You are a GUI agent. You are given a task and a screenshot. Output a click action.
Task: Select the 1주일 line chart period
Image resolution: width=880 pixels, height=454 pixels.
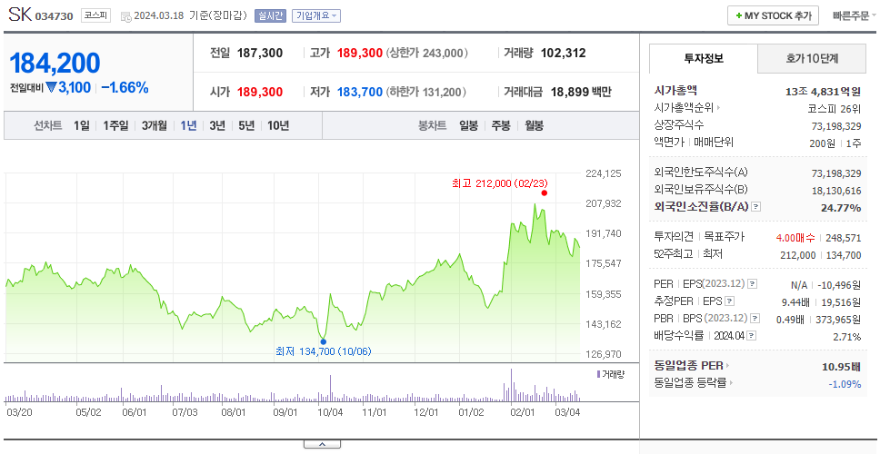[x=115, y=125]
